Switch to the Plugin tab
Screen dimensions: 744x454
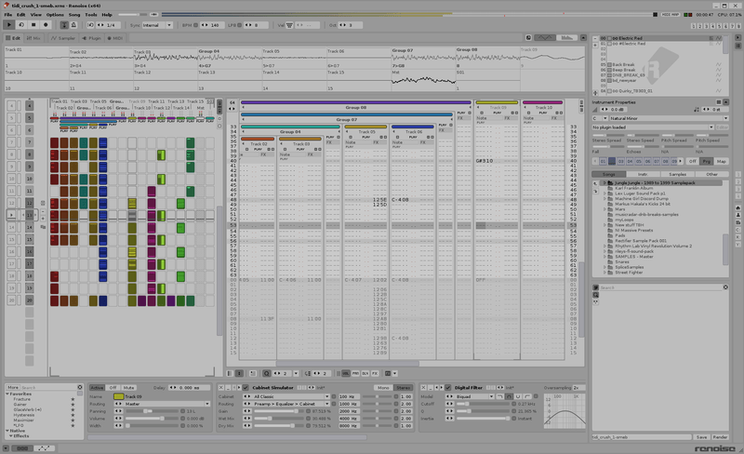coord(91,38)
